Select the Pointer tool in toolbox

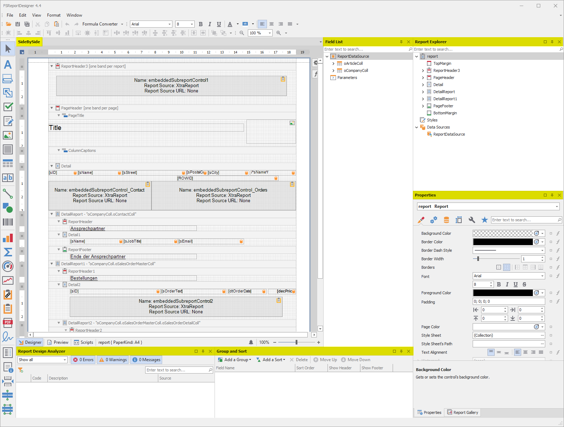[x=8, y=49]
